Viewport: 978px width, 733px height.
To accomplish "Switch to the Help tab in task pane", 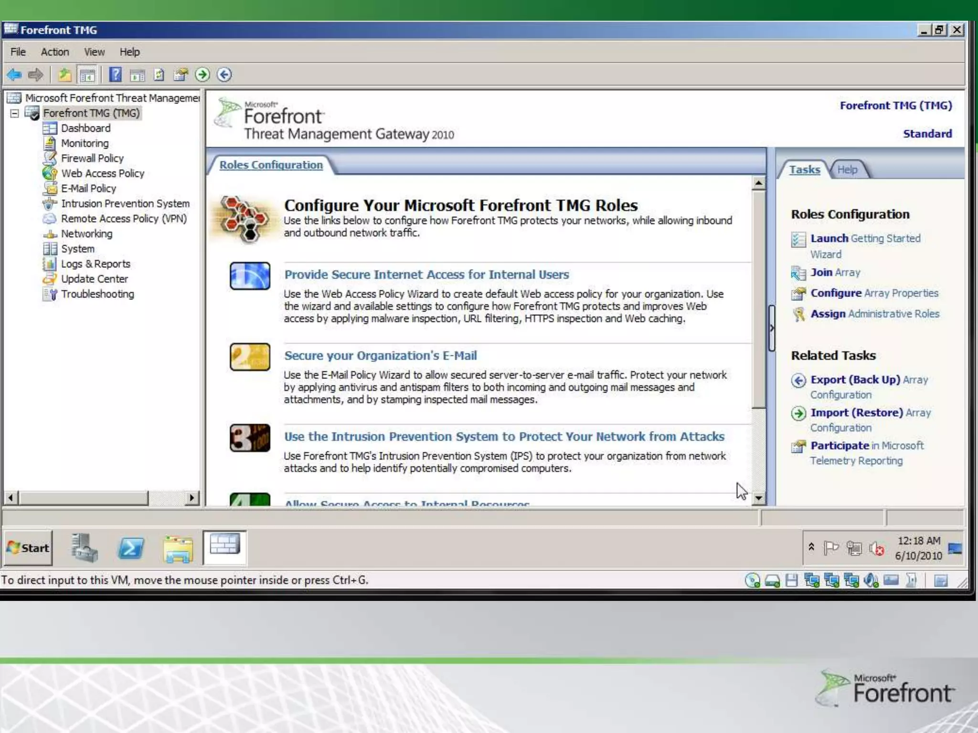I will [847, 170].
